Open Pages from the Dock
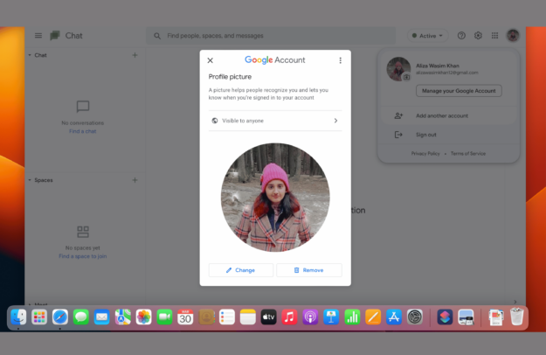The width and height of the screenshot is (546, 355). tap(373, 317)
